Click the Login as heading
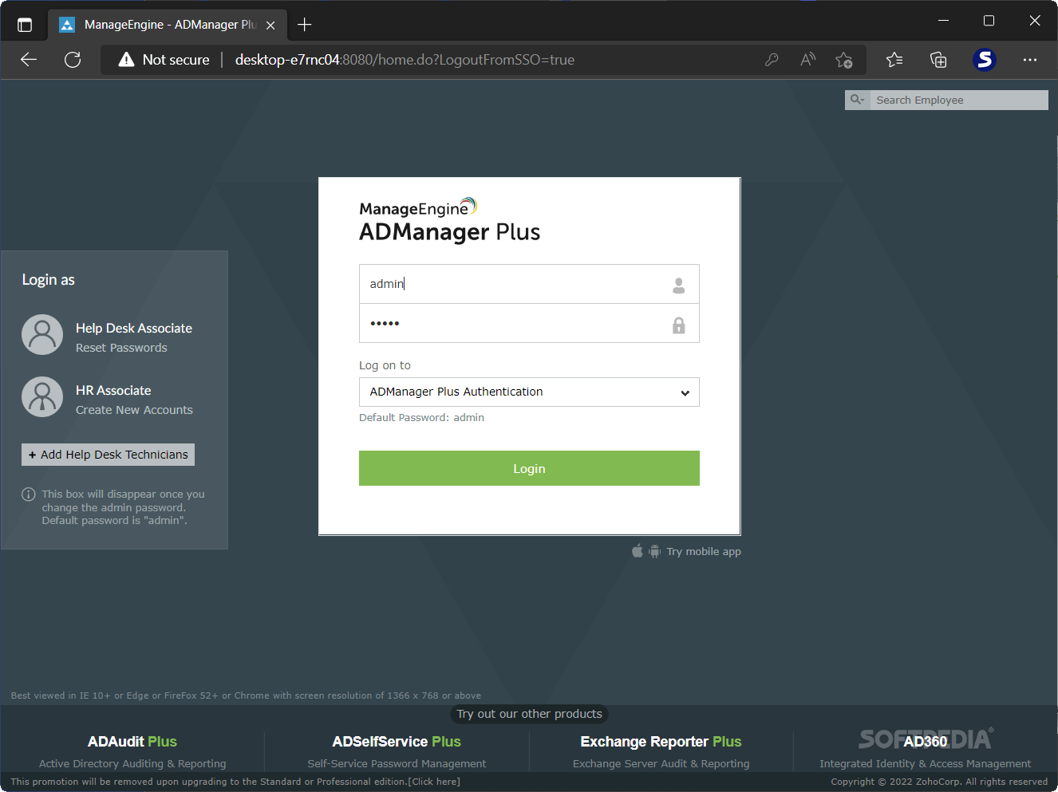Viewport: 1058px width, 792px height. [48, 280]
